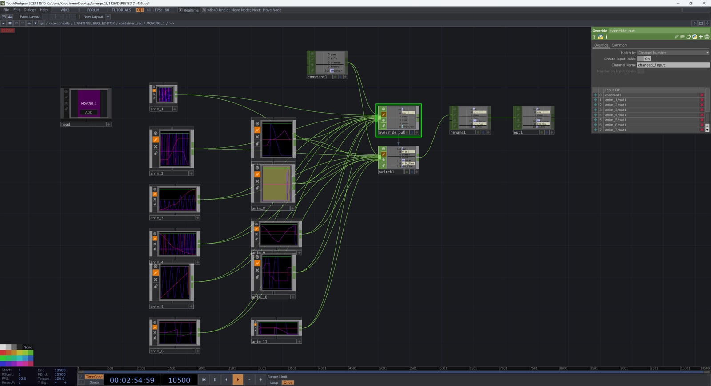Toggle the Realtime checkbox
Viewport: 711px width, 386px height.
pyautogui.click(x=180, y=10)
